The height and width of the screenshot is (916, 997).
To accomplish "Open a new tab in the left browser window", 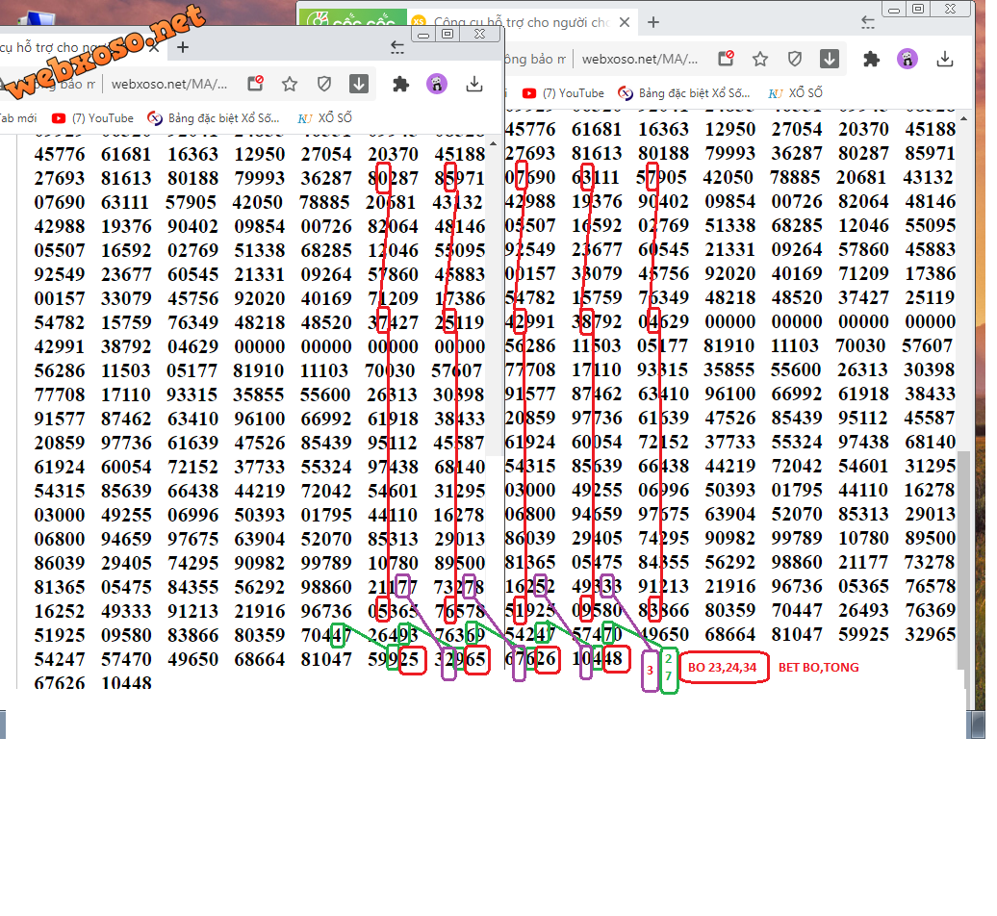I will point(183,47).
